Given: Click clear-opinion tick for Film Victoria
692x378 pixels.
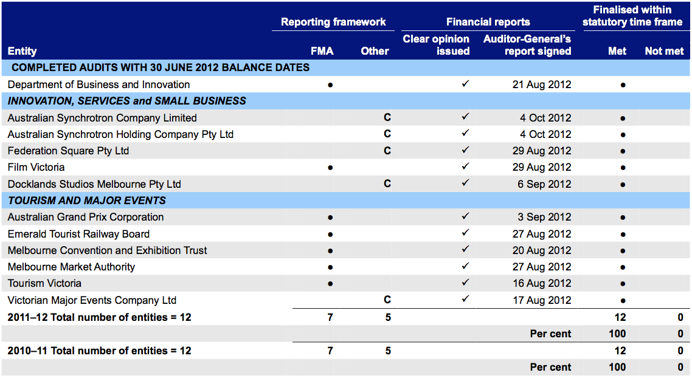Looking at the screenshot, I should (465, 167).
